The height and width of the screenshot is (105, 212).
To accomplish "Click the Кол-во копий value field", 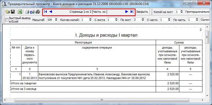I will [x=85, y=20].
